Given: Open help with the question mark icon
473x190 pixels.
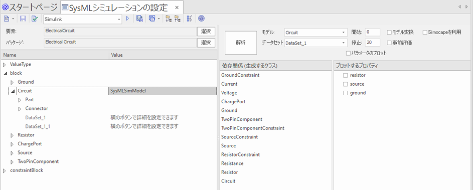Looking at the screenshot, I should pyautogui.click(x=202, y=19).
